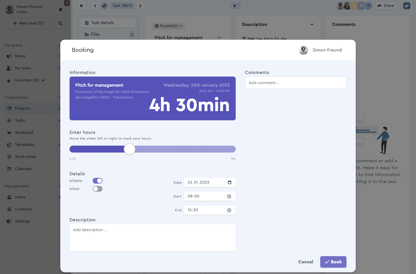Screen dimensions: 416x274
Task: Open News in the sidebar
Action: pos(20,56)
